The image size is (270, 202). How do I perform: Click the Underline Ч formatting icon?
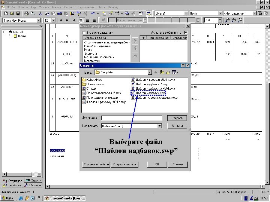(x=73, y=20)
